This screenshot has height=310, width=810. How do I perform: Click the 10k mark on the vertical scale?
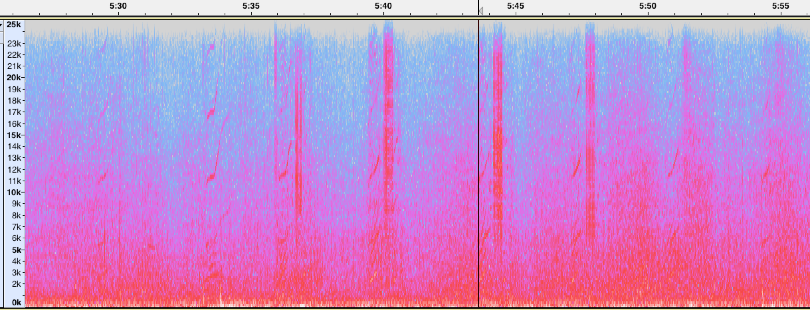(x=14, y=192)
